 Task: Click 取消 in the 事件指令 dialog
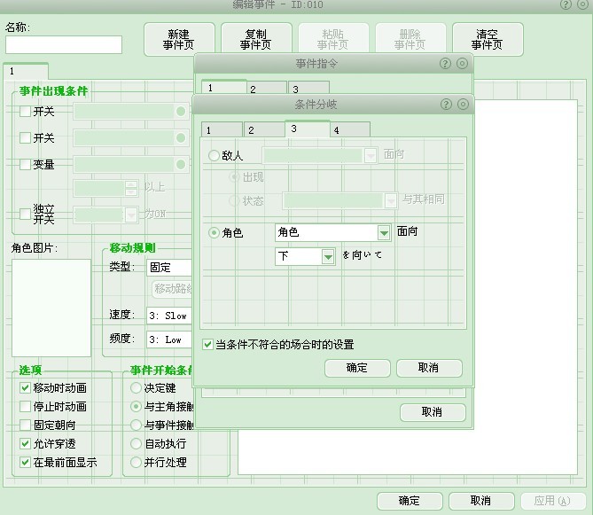433,412
